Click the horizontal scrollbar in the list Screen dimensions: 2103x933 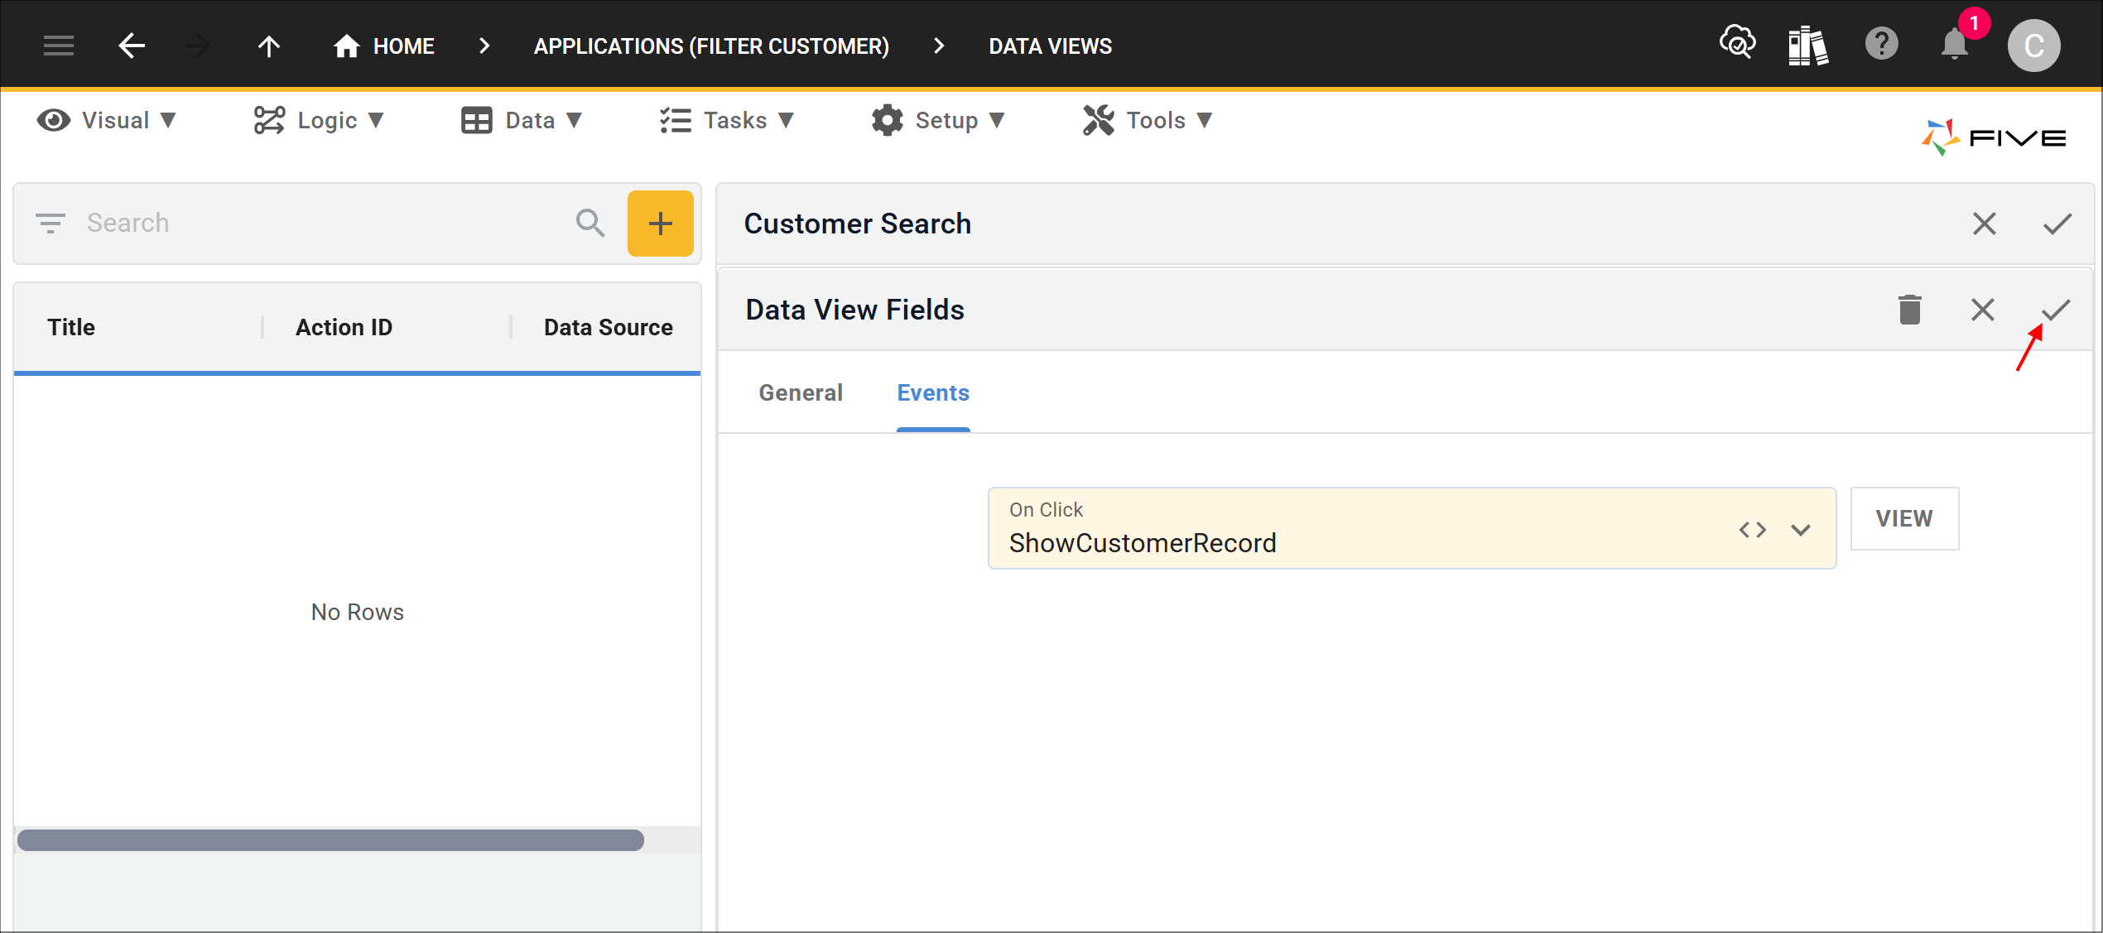click(330, 839)
